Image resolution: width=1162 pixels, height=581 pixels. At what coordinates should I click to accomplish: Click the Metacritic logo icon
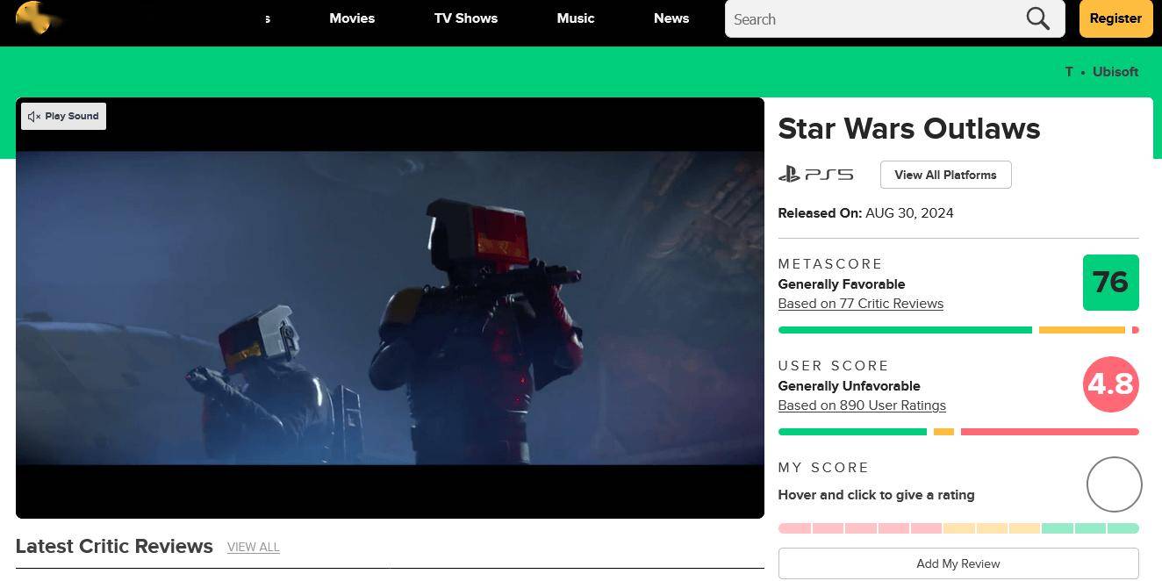point(35,18)
